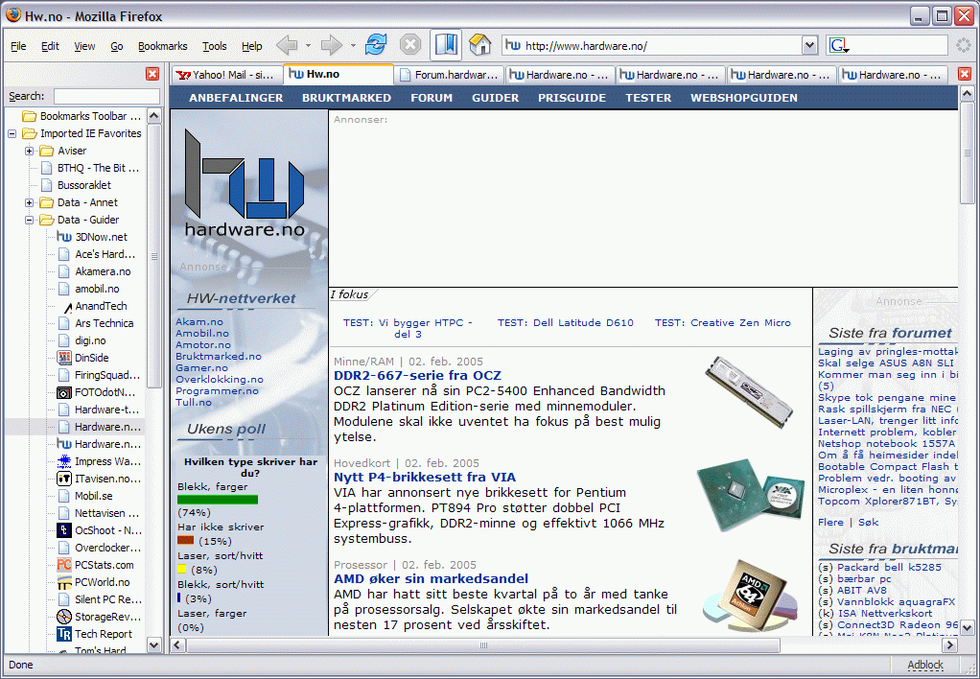Expand the Data - Annet folder

pos(30,202)
